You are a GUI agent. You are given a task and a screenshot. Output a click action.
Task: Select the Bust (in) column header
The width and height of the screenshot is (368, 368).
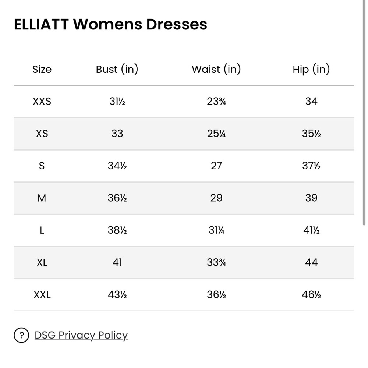(117, 69)
